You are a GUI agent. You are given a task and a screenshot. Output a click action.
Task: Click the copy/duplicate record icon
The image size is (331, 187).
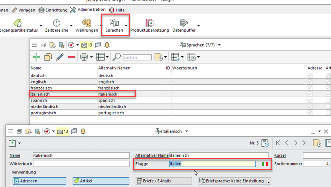48,57
